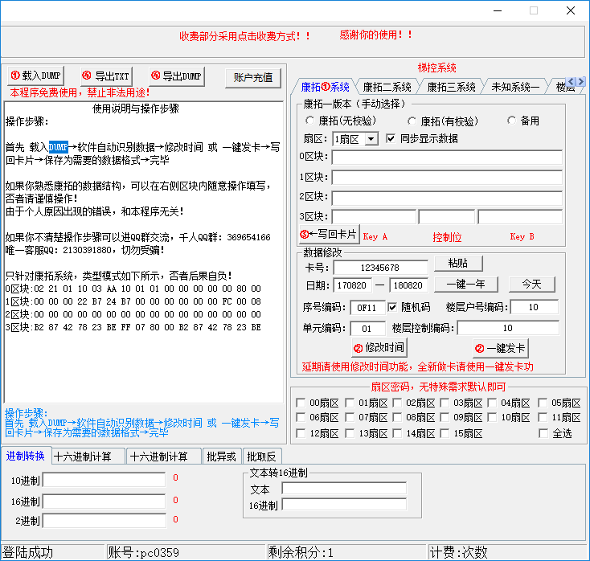Viewport: 590px width, 561px height.
Task: Click 写回卡片 write-back button
Action: click(x=329, y=234)
